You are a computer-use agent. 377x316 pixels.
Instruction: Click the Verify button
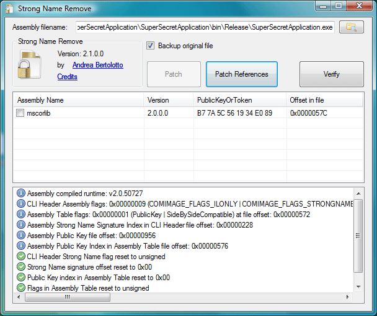click(332, 74)
